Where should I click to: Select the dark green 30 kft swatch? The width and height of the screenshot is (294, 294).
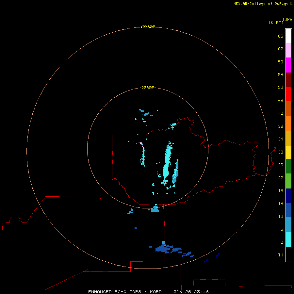(288, 166)
